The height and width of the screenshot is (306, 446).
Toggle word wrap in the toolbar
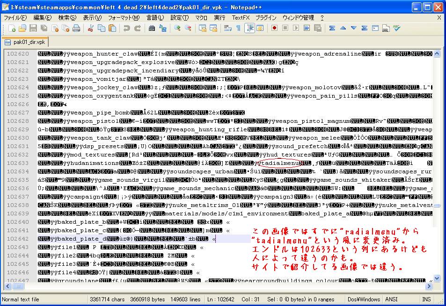[x=227, y=28]
